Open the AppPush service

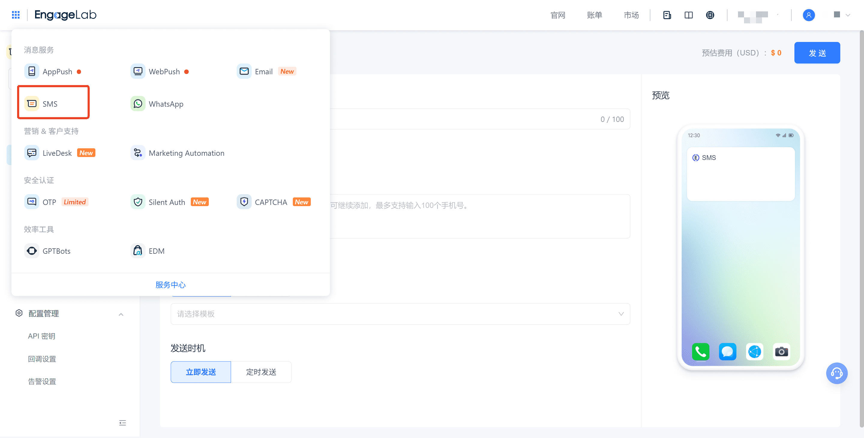[x=53, y=71]
